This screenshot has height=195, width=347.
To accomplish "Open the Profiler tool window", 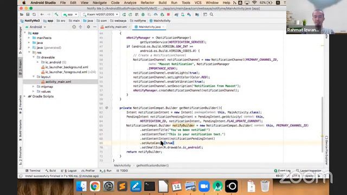I will pyautogui.click(x=88, y=171).
